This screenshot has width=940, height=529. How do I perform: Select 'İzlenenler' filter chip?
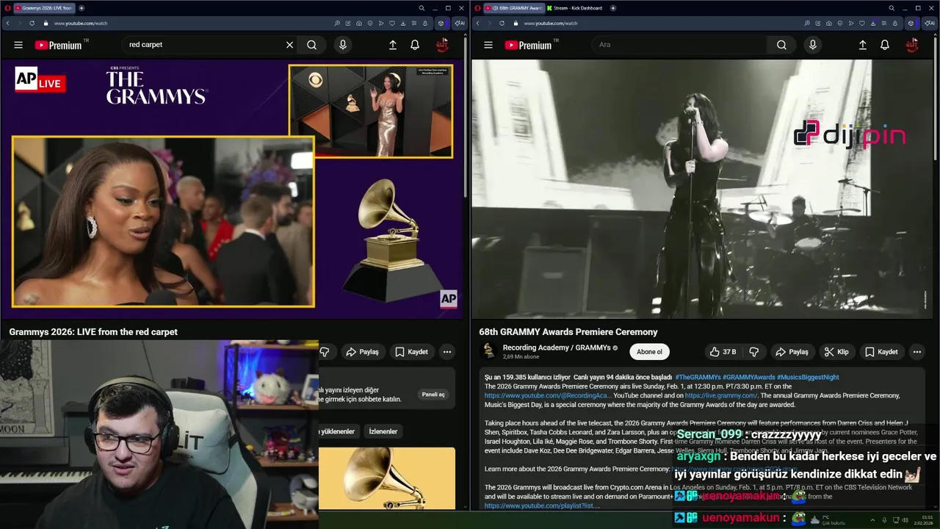coord(383,431)
